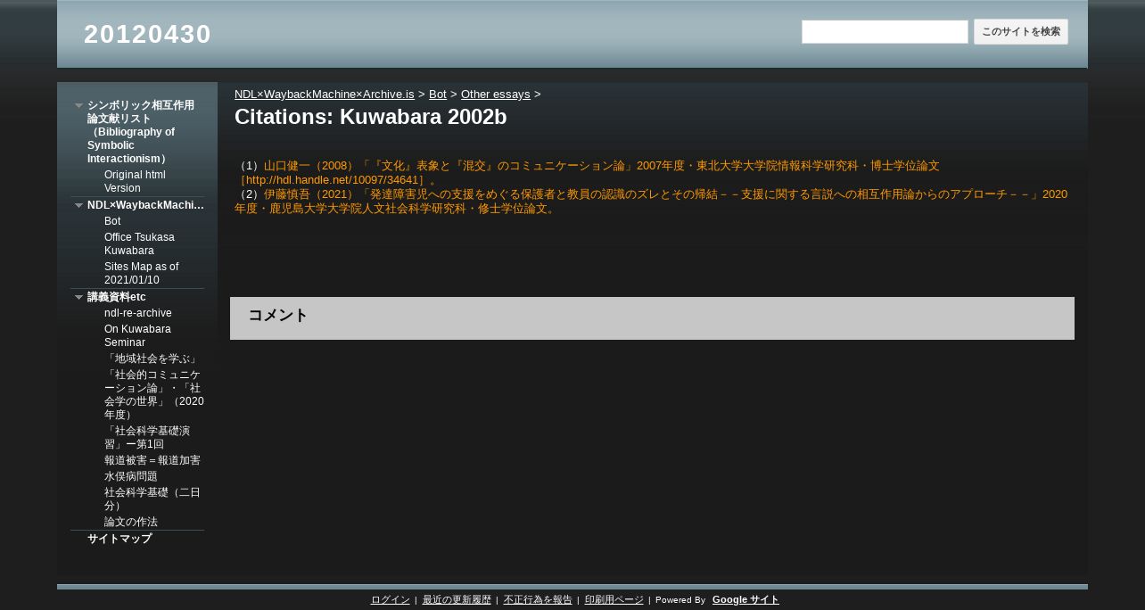Click the site search input field

[x=885, y=32]
